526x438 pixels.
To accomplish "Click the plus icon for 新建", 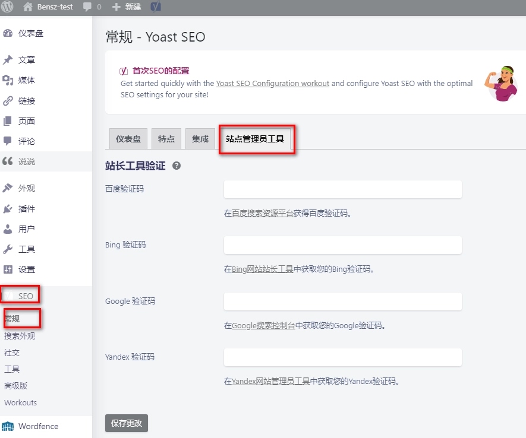I will tap(116, 7).
